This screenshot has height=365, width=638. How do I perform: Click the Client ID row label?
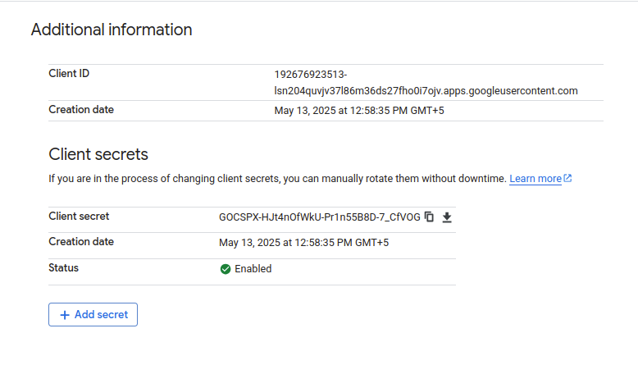tap(69, 73)
